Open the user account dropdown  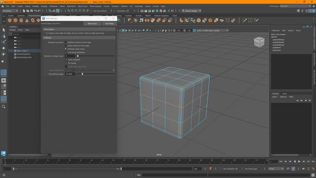(192, 11)
